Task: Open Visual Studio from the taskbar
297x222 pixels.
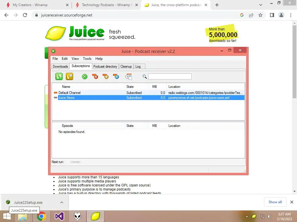Action: tap(59, 216)
